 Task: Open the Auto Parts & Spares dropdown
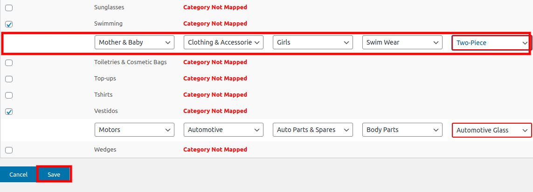[312, 130]
